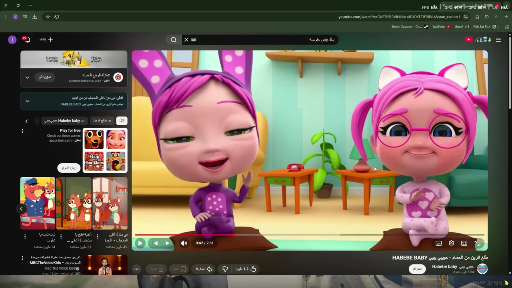The width and height of the screenshot is (512, 288).
Task: Toggle subtitles/captions button in player
Action: tap(438, 243)
